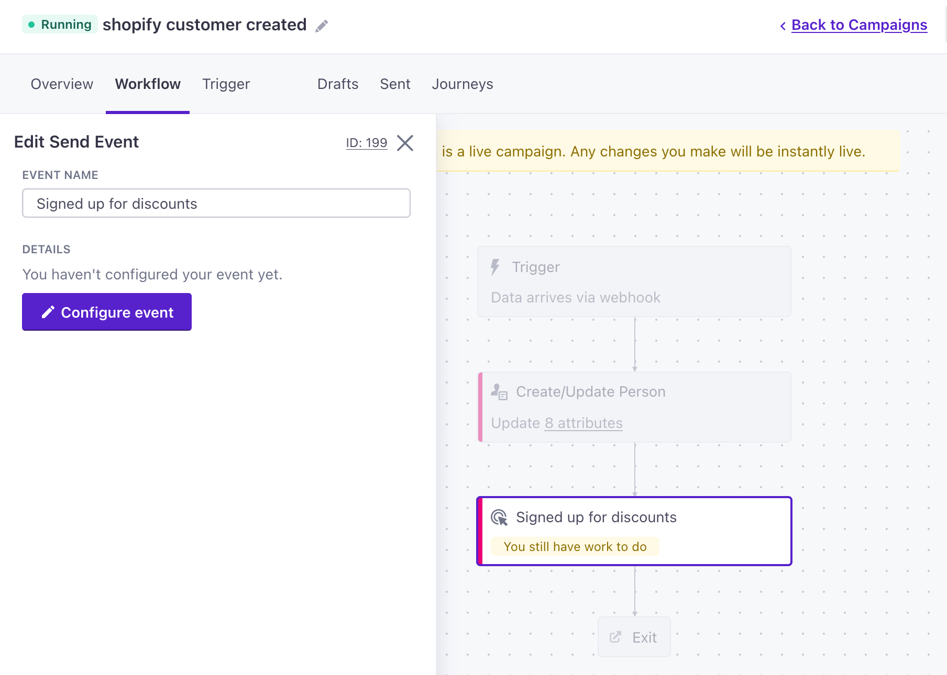This screenshot has height=675, width=947.
Task: Go to the Drafts tab
Action: (337, 84)
